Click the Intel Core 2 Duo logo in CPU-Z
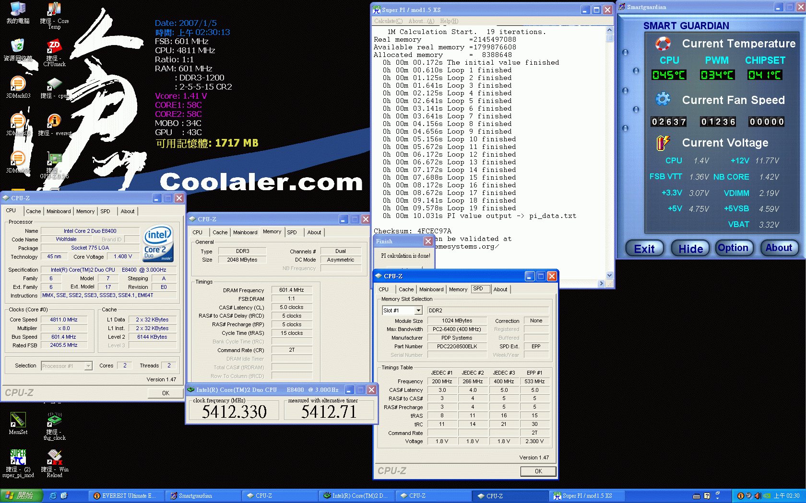 pos(158,243)
